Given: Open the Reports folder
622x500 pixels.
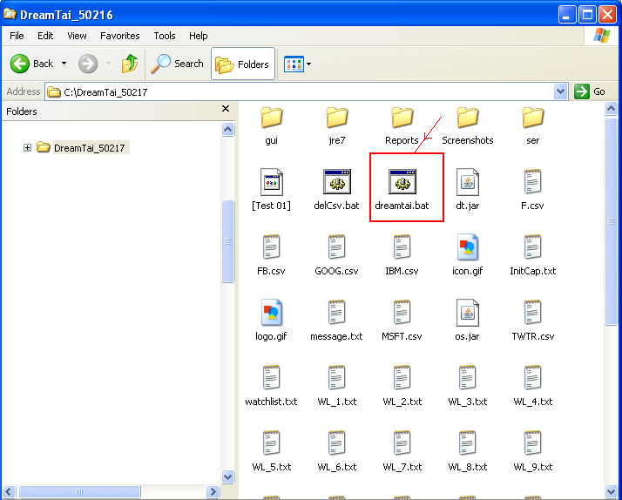Looking at the screenshot, I should [402, 125].
